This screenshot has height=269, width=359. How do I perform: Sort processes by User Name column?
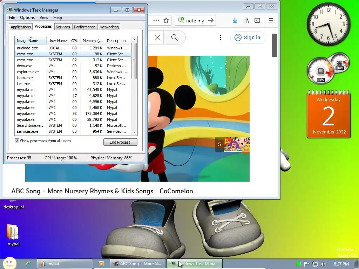(57, 41)
